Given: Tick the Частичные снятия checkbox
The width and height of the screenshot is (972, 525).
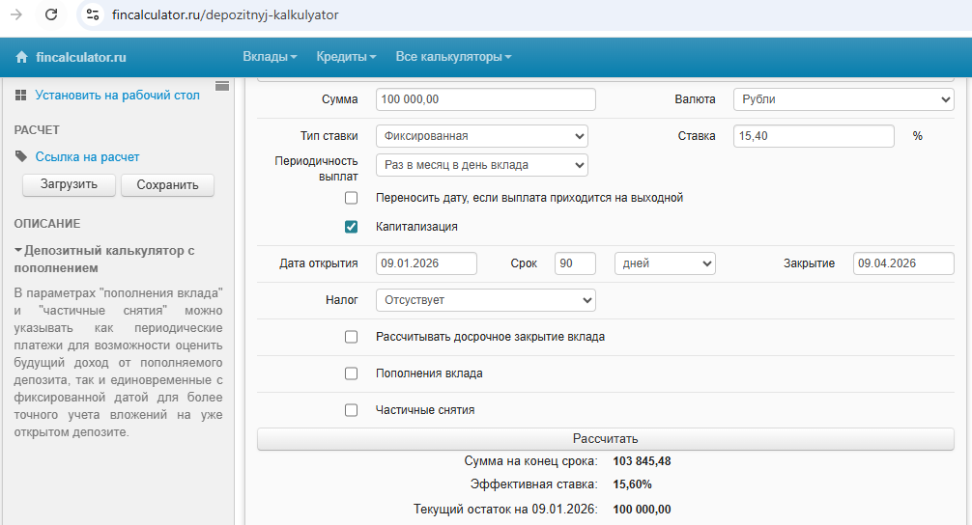Looking at the screenshot, I should (352, 410).
